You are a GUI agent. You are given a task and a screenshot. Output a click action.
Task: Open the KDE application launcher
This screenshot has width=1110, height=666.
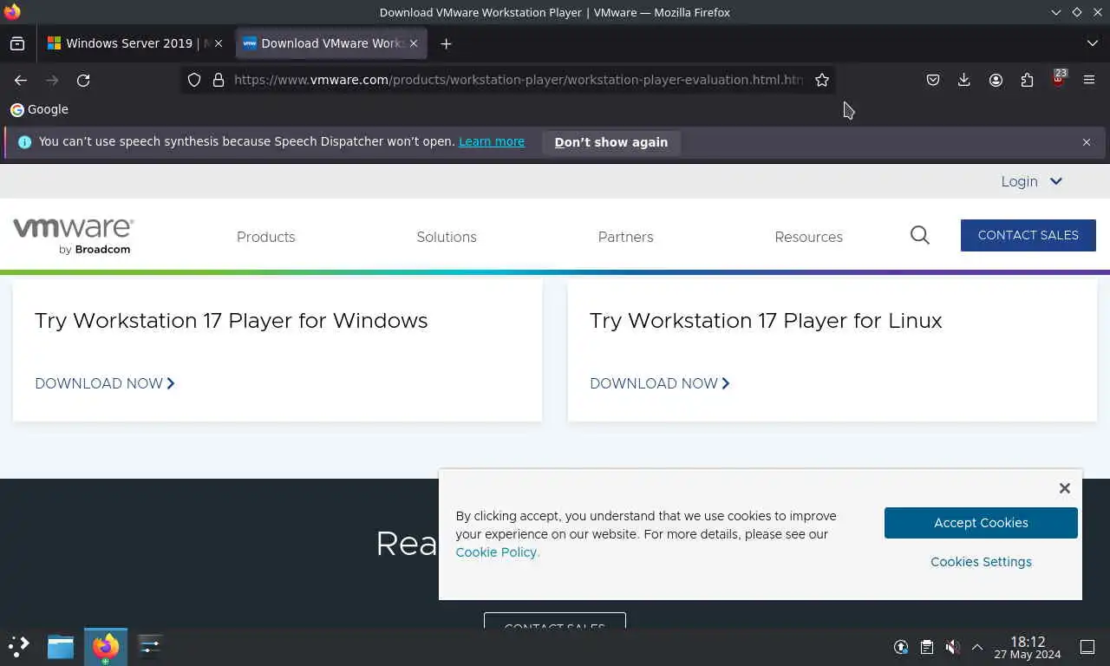coord(19,646)
